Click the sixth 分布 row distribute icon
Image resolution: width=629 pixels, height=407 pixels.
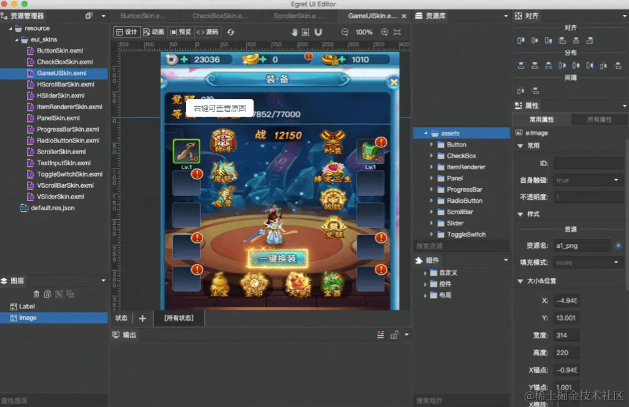click(590, 66)
